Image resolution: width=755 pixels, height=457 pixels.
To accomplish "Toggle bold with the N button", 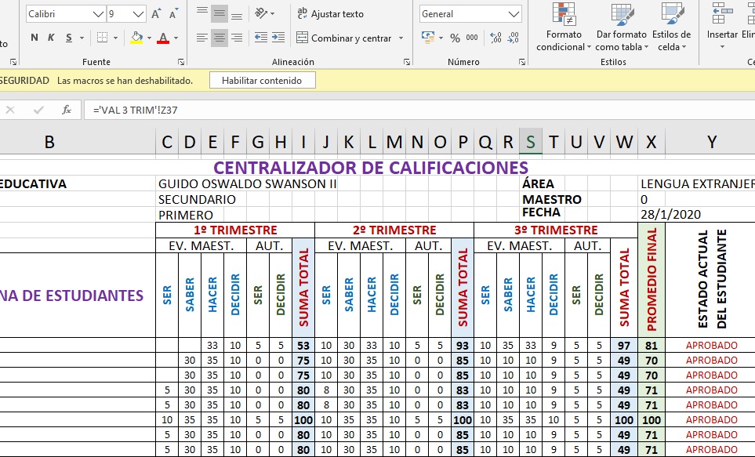I will tap(34, 38).
